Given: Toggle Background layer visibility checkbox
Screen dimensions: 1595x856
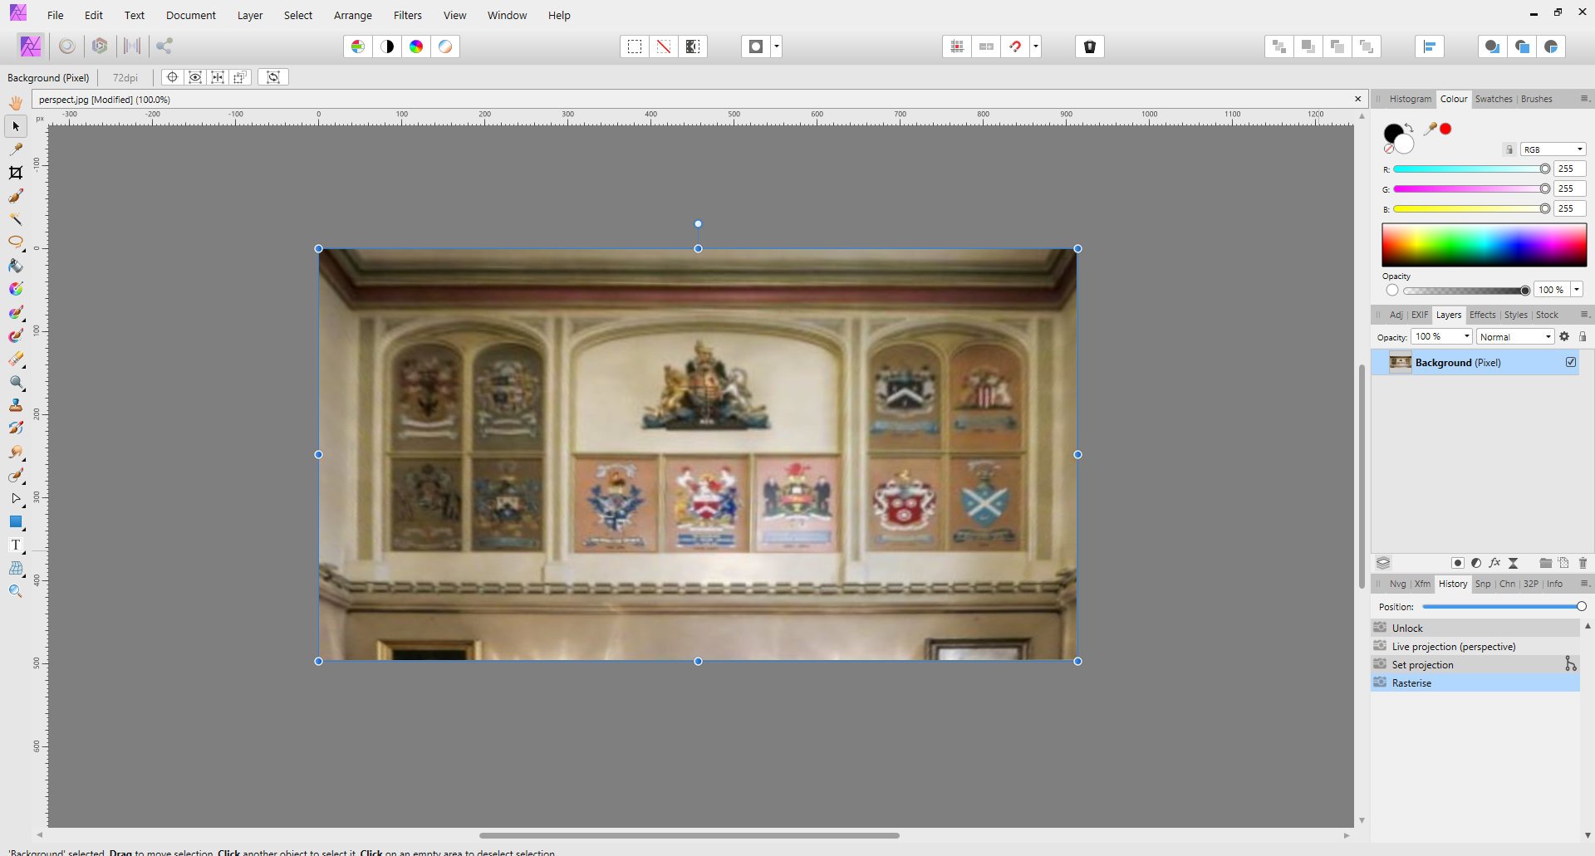Looking at the screenshot, I should tap(1571, 362).
